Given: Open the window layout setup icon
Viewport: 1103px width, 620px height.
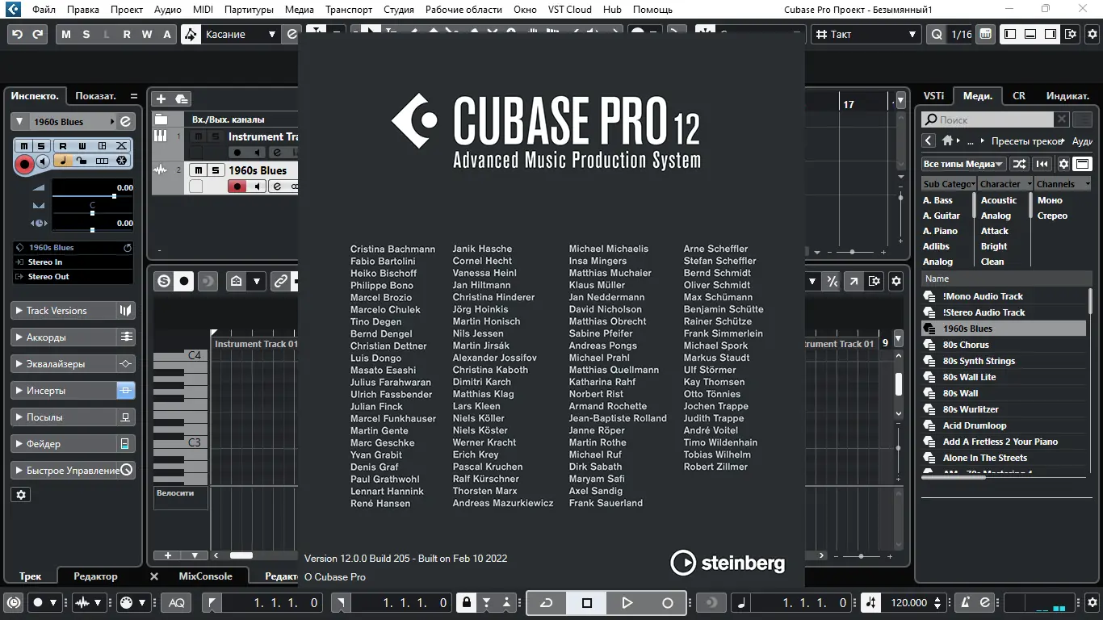Looking at the screenshot, I should (1071, 34).
